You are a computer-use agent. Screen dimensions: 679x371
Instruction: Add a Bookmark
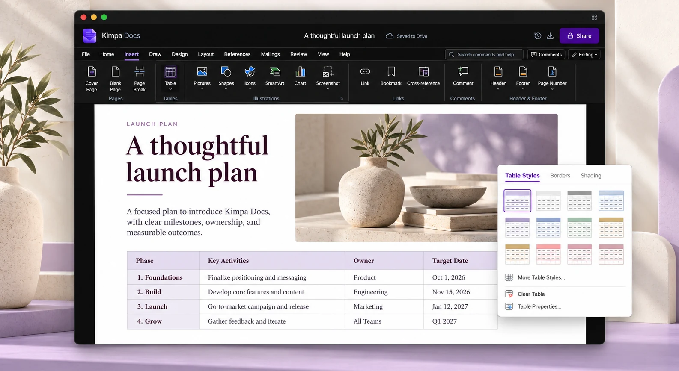[x=391, y=77]
